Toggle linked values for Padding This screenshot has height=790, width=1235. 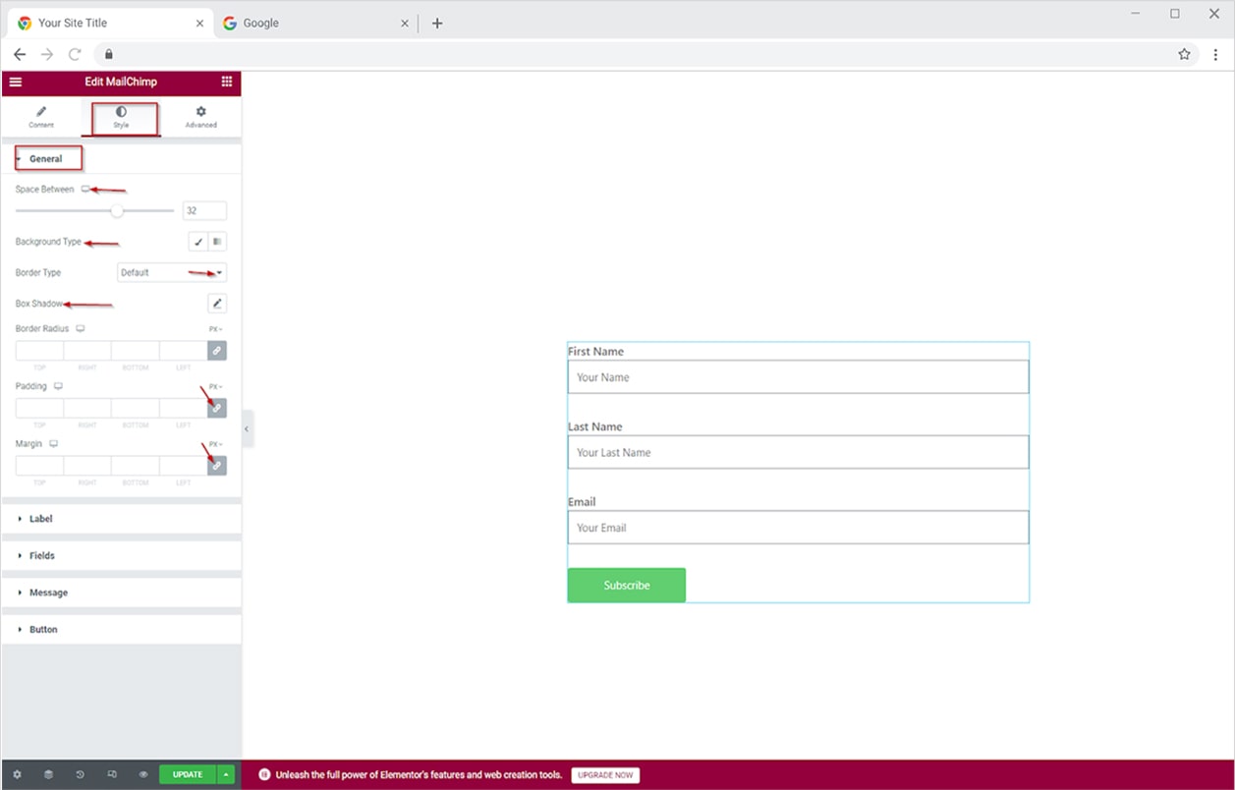217,408
